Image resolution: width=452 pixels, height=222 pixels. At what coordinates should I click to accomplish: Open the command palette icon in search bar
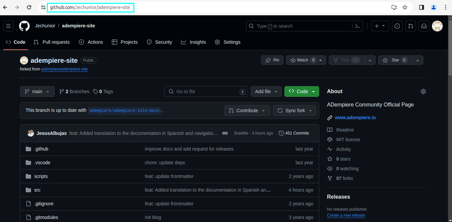[x=357, y=26]
